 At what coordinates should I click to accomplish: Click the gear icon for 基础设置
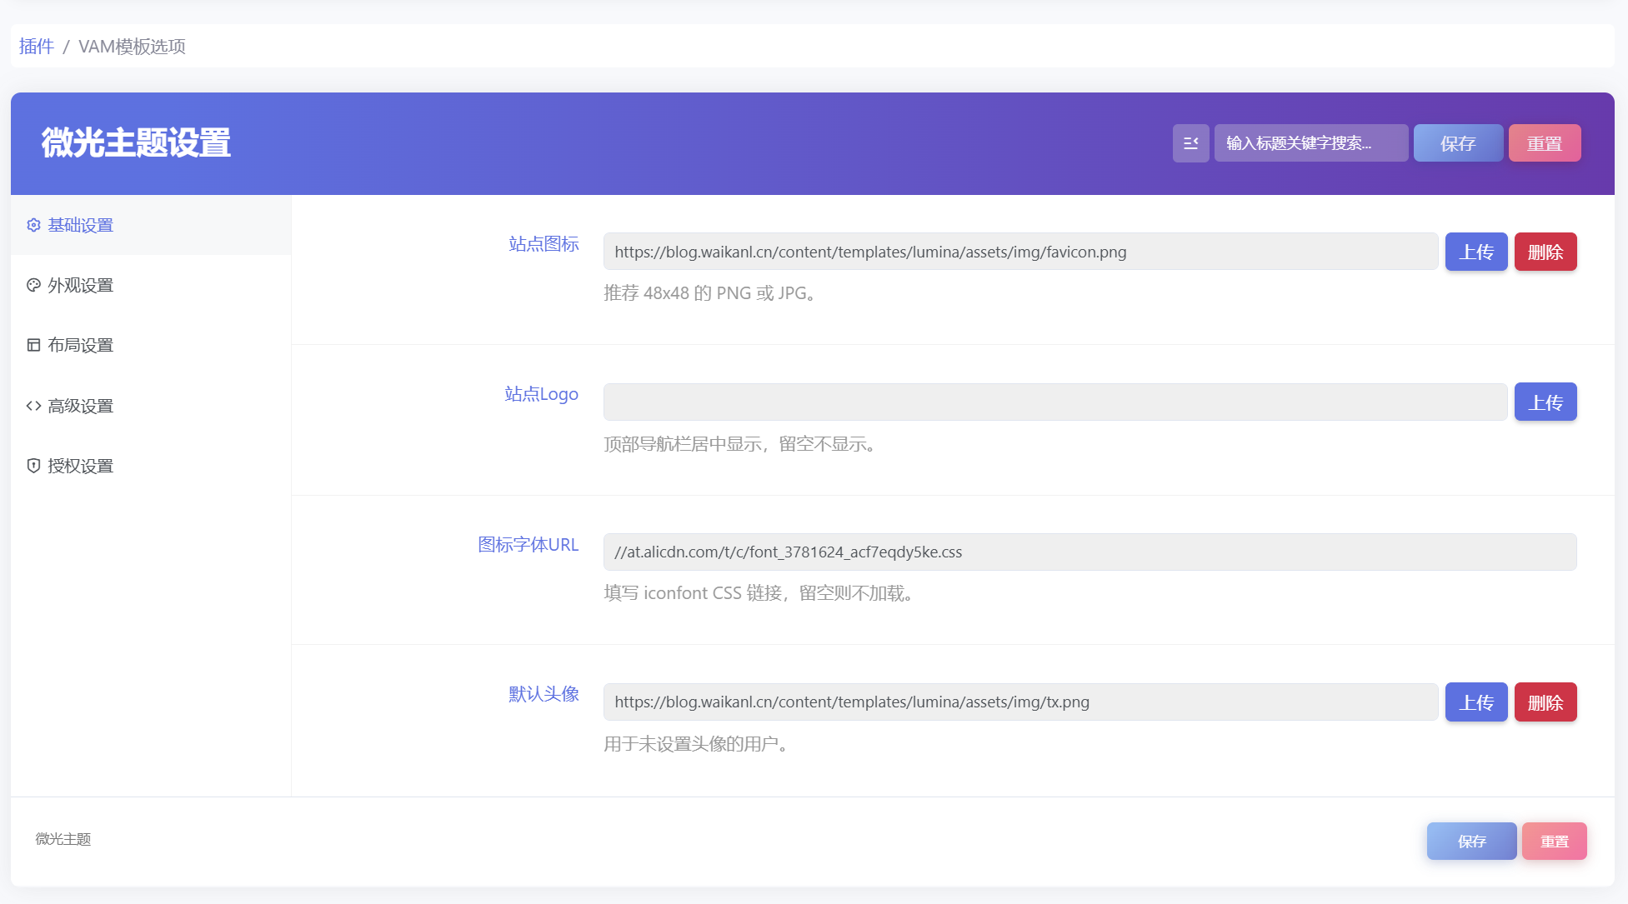pyautogui.click(x=33, y=225)
